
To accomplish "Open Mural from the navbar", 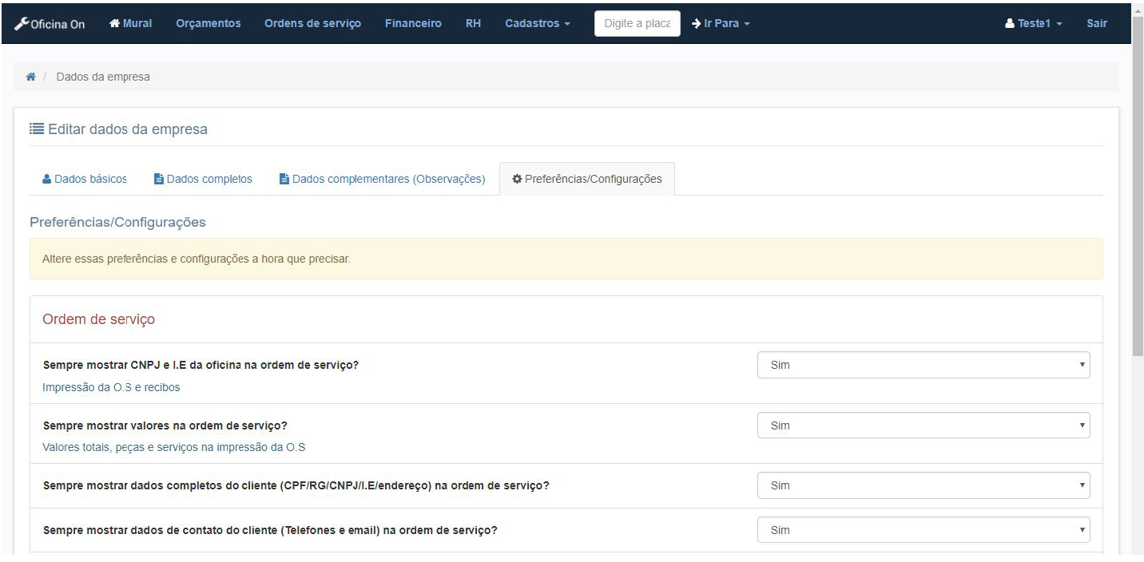I will point(130,23).
